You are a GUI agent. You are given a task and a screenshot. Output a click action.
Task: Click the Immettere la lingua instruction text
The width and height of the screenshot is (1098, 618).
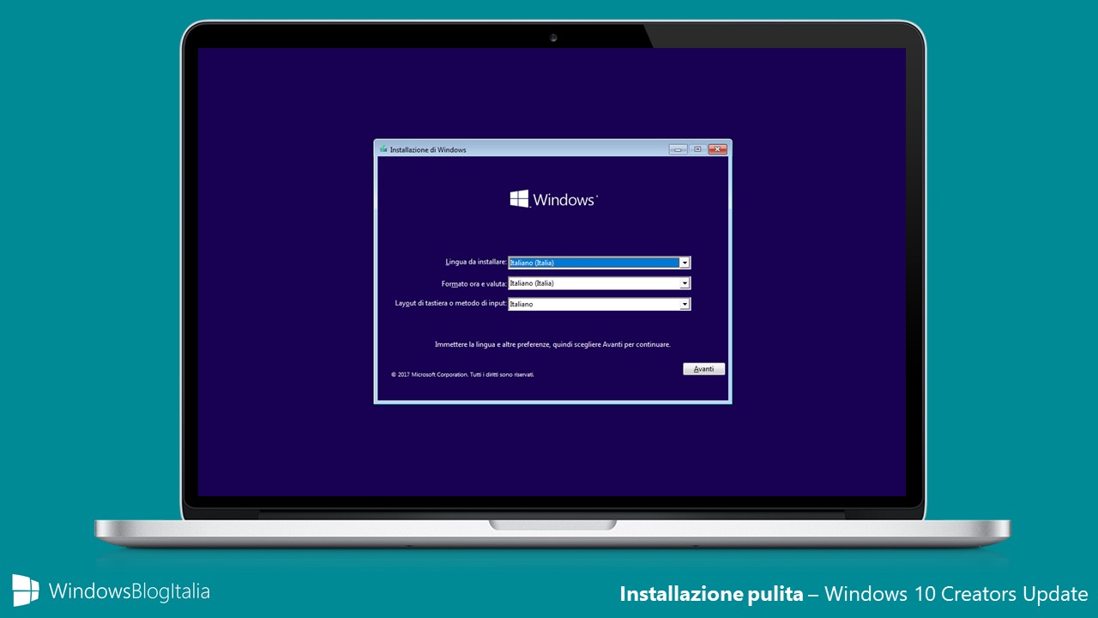coord(552,344)
